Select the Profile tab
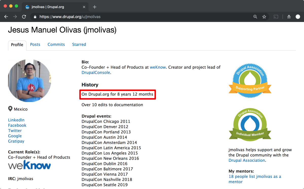This screenshot has height=189, width=304. click(x=17, y=45)
